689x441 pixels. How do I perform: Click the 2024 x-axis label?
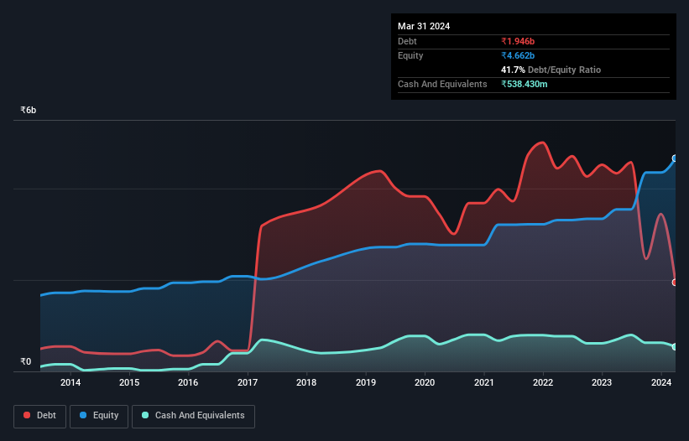[x=660, y=382]
